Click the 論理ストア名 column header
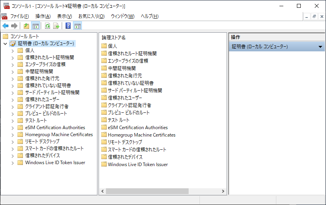Image resolution: width=326 pixels, height=205 pixels. pyautogui.click(x=113, y=37)
